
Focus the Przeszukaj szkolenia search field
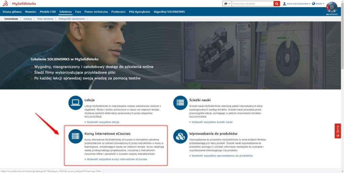(x=253, y=4)
